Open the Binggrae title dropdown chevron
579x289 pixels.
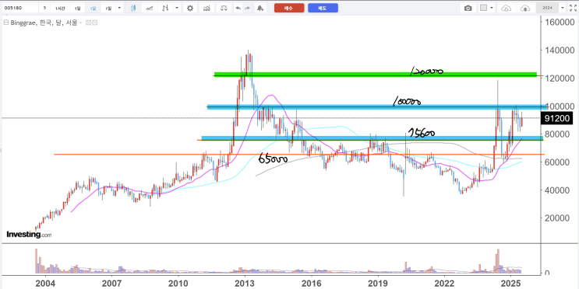coord(80,23)
